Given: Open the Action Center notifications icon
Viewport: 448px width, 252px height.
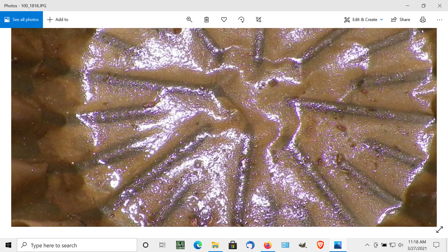Looking at the screenshot, I should (436, 245).
